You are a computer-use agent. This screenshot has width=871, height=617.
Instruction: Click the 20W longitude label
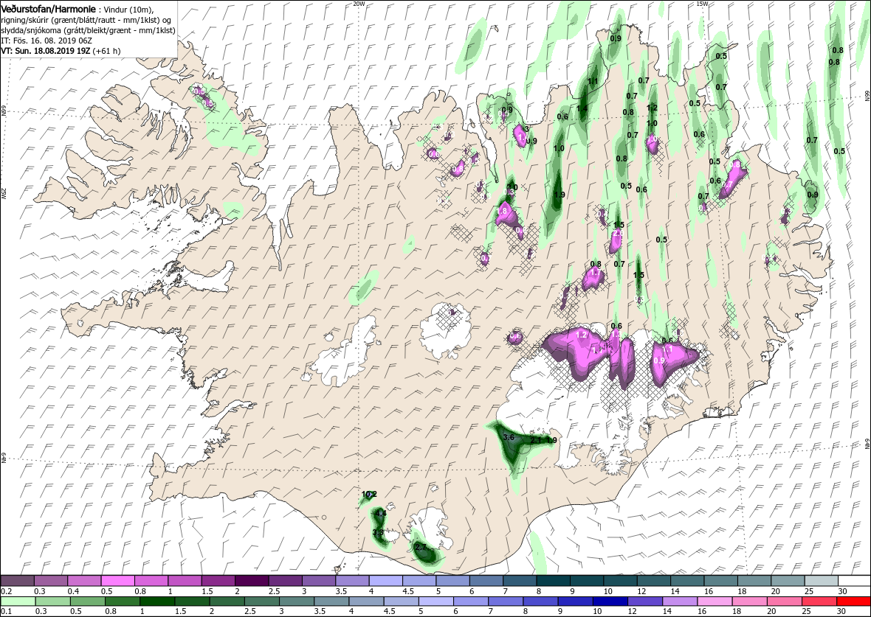click(x=359, y=4)
